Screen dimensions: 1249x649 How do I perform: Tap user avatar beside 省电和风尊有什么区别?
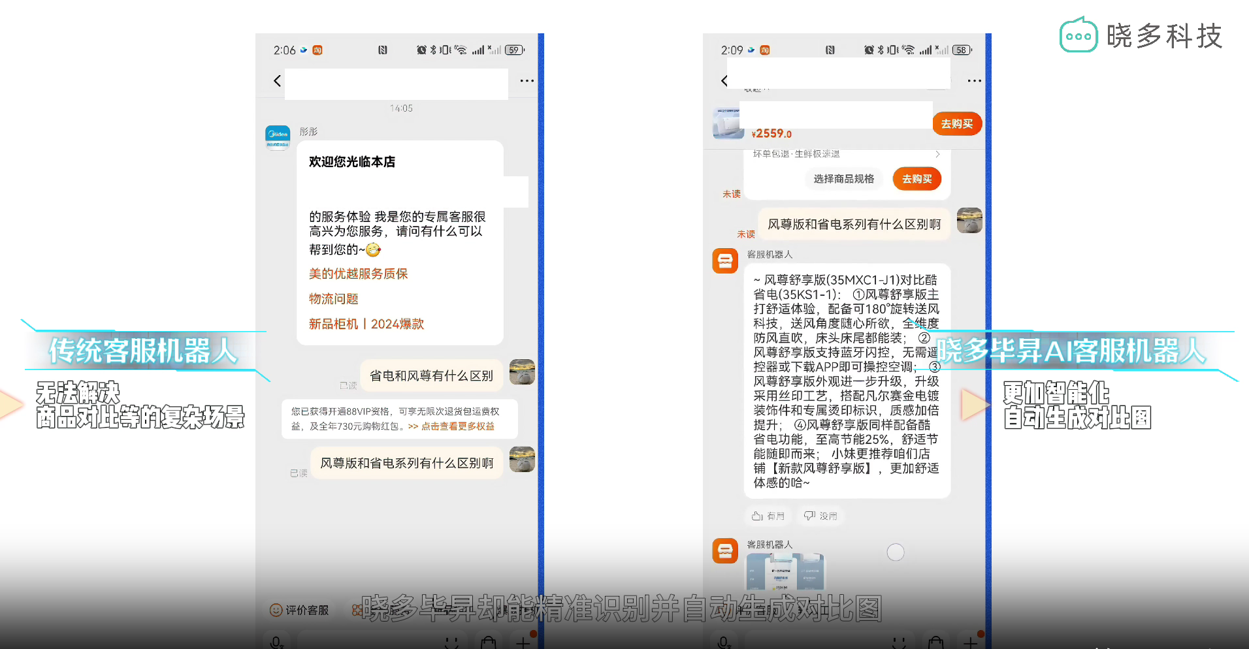pos(522,372)
